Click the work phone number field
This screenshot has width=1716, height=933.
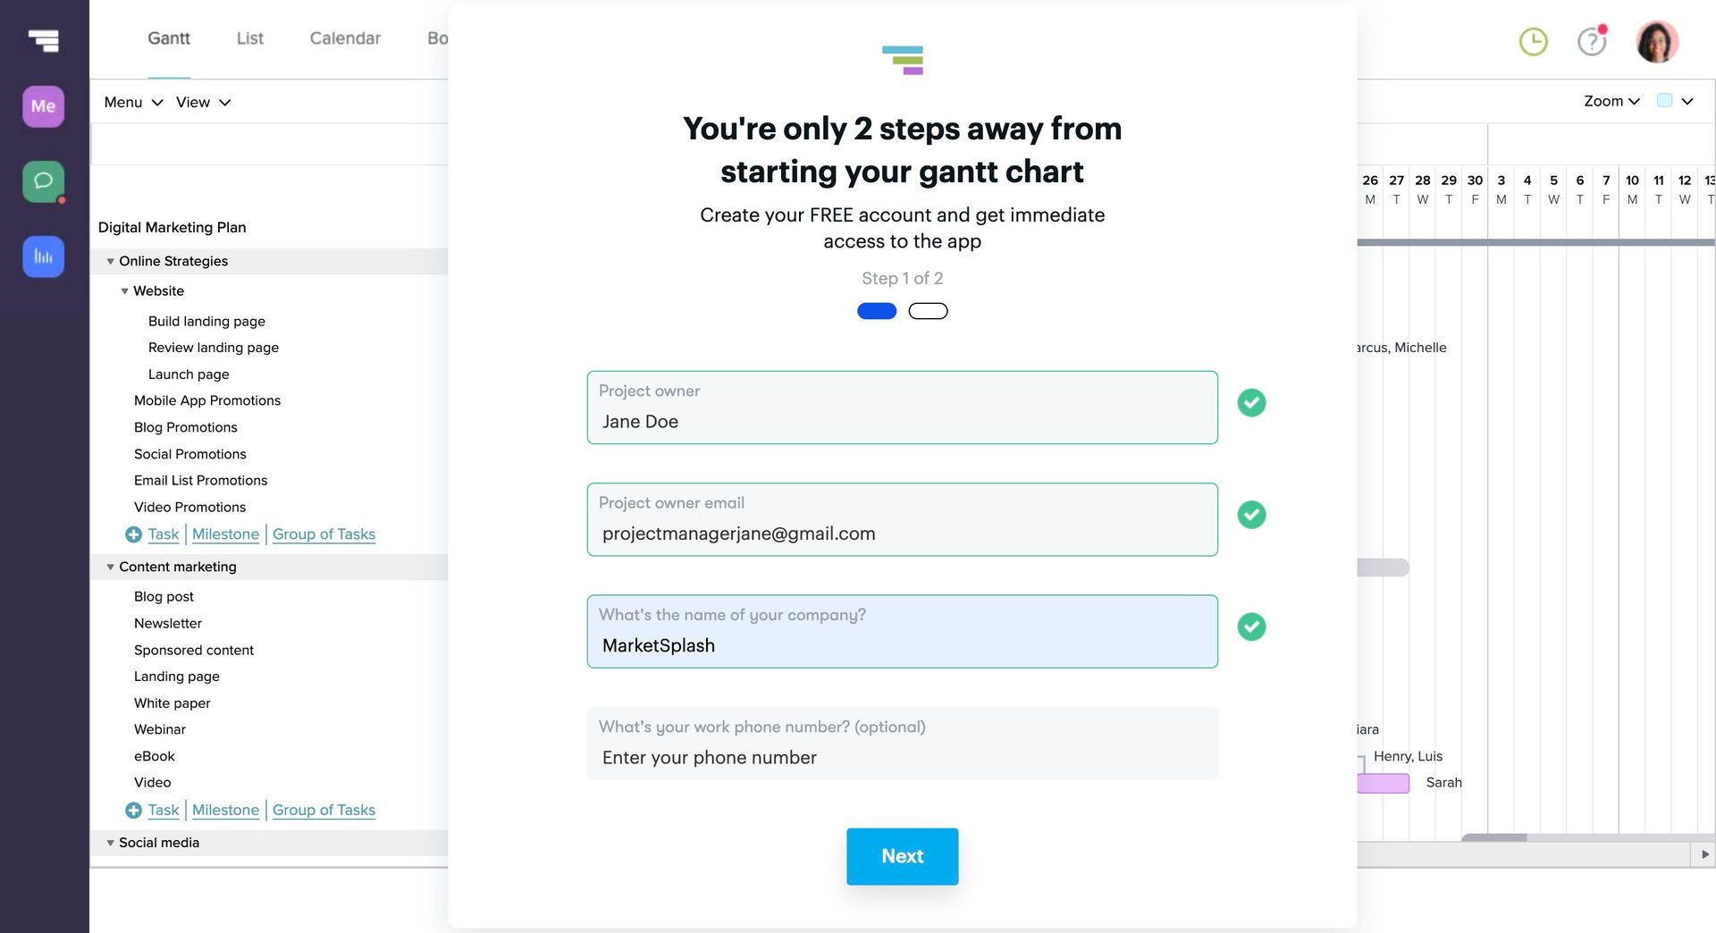click(902, 757)
